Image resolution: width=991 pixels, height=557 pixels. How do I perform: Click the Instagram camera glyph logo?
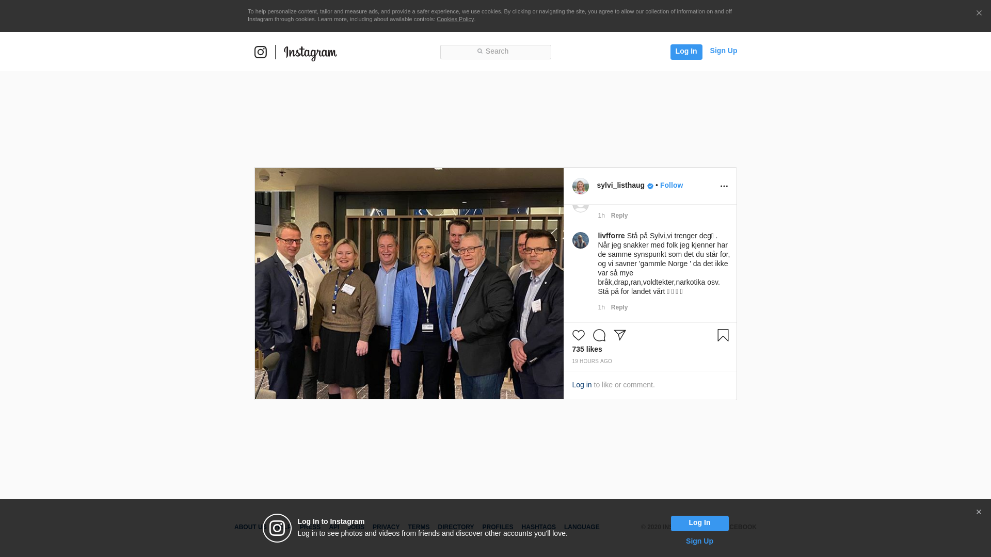tap(261, 52)
